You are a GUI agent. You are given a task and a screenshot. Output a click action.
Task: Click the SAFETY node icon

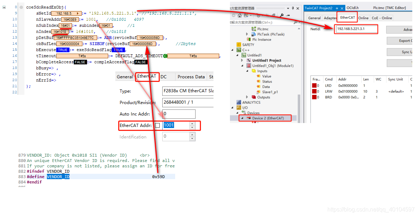click(239, 45)
